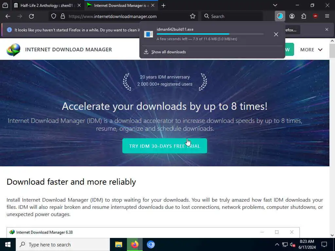335x251 pixels.
Task: Click the vertical page scrollbar thumb
Action: [332, 51]
